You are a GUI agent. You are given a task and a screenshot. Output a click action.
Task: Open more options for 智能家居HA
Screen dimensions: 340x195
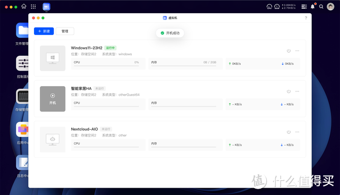click(x=297, y=91)
